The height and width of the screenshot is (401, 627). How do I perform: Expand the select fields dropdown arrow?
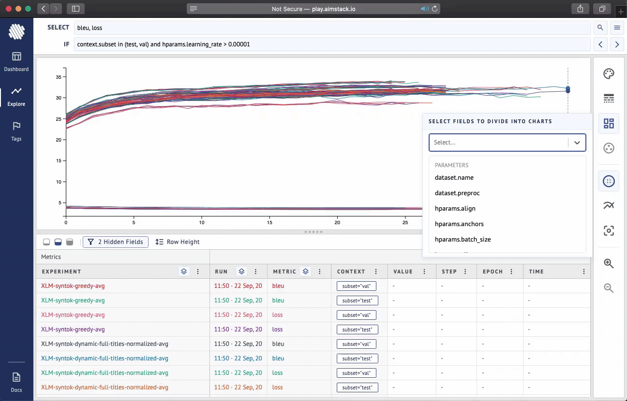coord(577,143)
